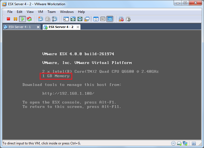The width and height of the screenshot is (204, 148).
Task: Open the Snapshot Manager wrench-and-clock icon
Action: 55,19
